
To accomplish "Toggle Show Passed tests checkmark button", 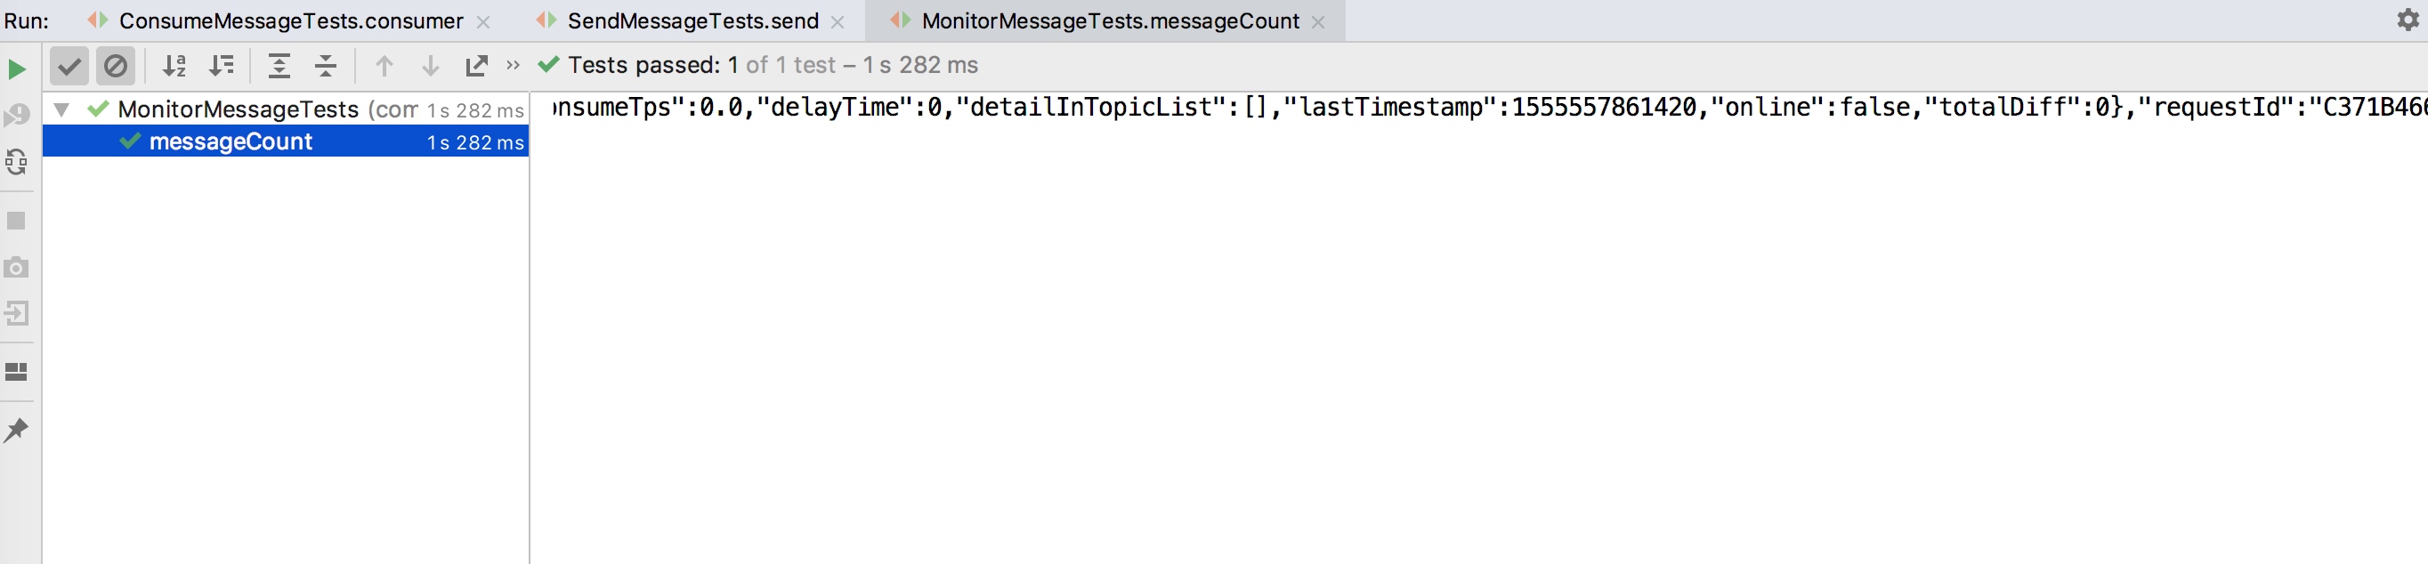I will tap(69, 66).
